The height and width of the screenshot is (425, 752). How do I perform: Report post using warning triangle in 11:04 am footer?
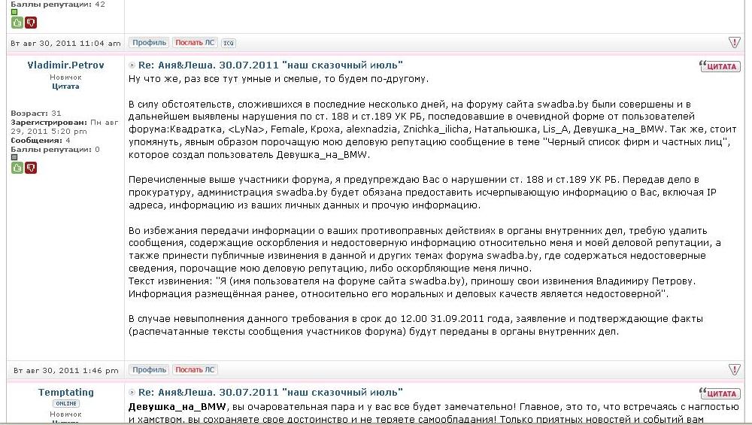click(734, 43)
